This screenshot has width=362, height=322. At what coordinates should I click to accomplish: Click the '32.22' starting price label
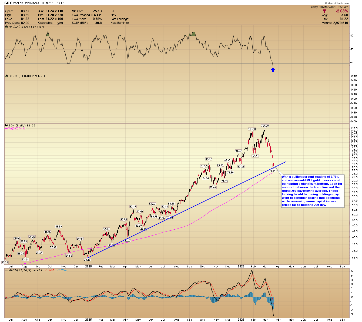pos(5,262)
